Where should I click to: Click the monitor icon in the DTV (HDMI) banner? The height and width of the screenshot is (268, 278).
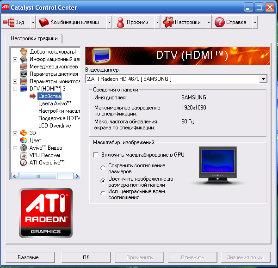tap(101, 56)
